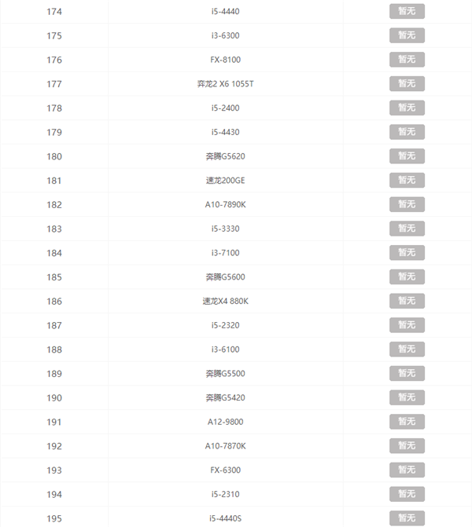Image resolution: width=472 pixels, height=527 pixels.
Task: Select the 奔腾G5500 entry
Action: (x=225, y=374)
